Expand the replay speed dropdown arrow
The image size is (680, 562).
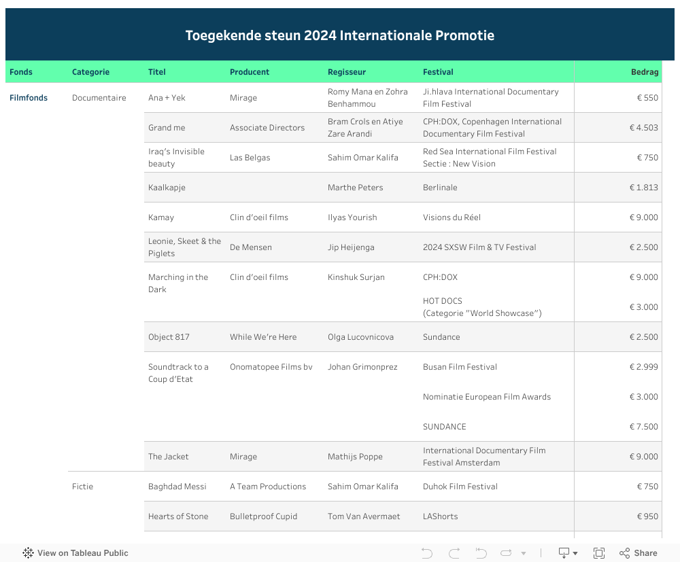tap(523, 554)
